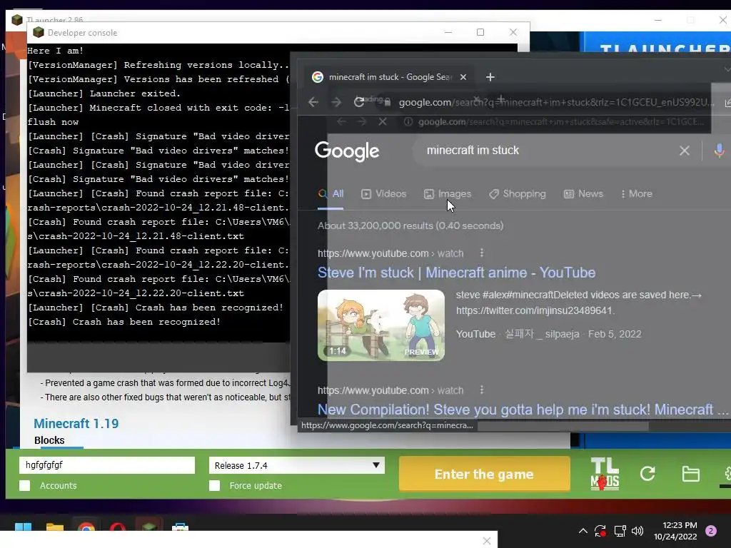Switch to the Shopping search tab
The width and height of the screenshot is (731, 548).
517,194
